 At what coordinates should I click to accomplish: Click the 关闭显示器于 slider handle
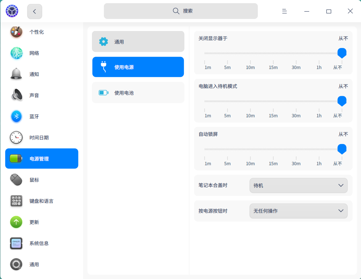pos(342,53)
